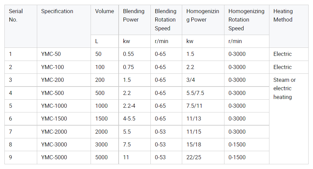Click the Electric cell in row 2

pyautogui.click(x=289, y=67)
